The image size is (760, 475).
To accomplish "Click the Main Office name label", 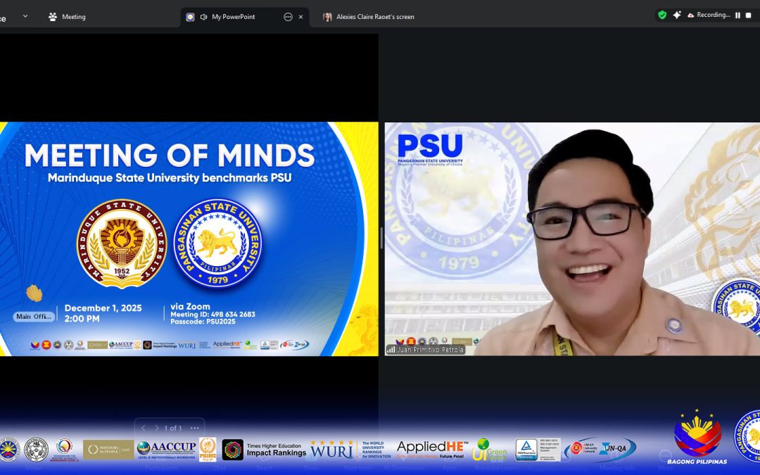I will point(33,317).
